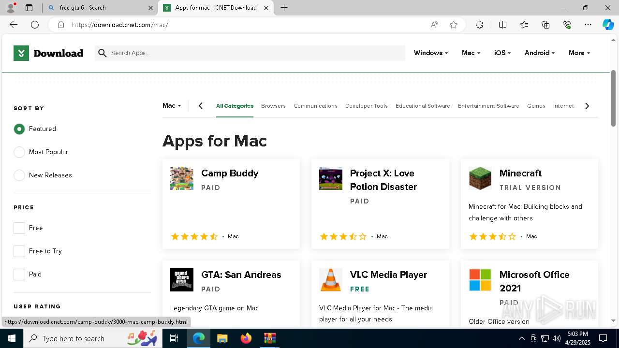Open Read aloud icon in address bar
The image size is (619, 348).
click(434, 25)
